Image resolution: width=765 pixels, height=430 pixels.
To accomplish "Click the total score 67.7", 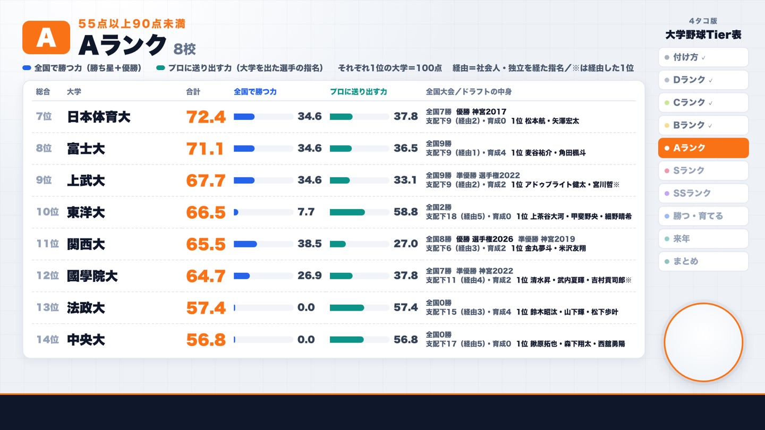I will coord(206,180).
